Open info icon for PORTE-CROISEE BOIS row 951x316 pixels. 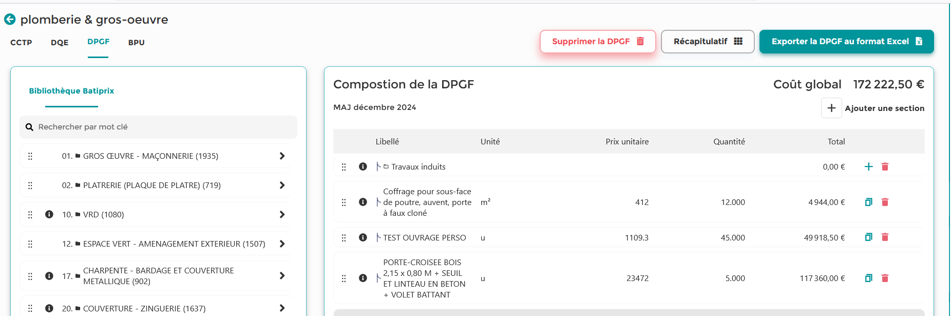[363, 278]
